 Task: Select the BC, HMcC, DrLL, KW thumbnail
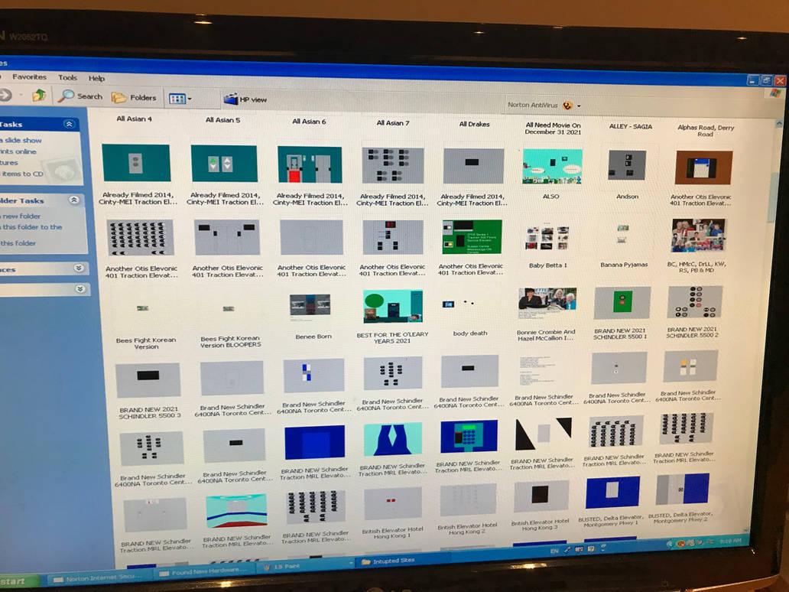click(699, 235)
